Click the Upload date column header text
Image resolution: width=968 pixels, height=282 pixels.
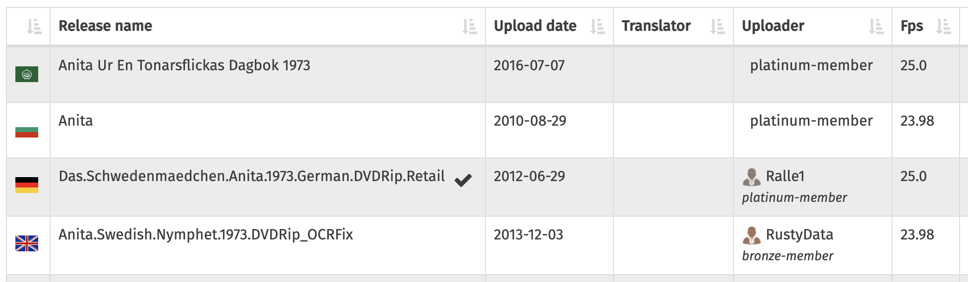pyautogui.click(x=535, y=26)
